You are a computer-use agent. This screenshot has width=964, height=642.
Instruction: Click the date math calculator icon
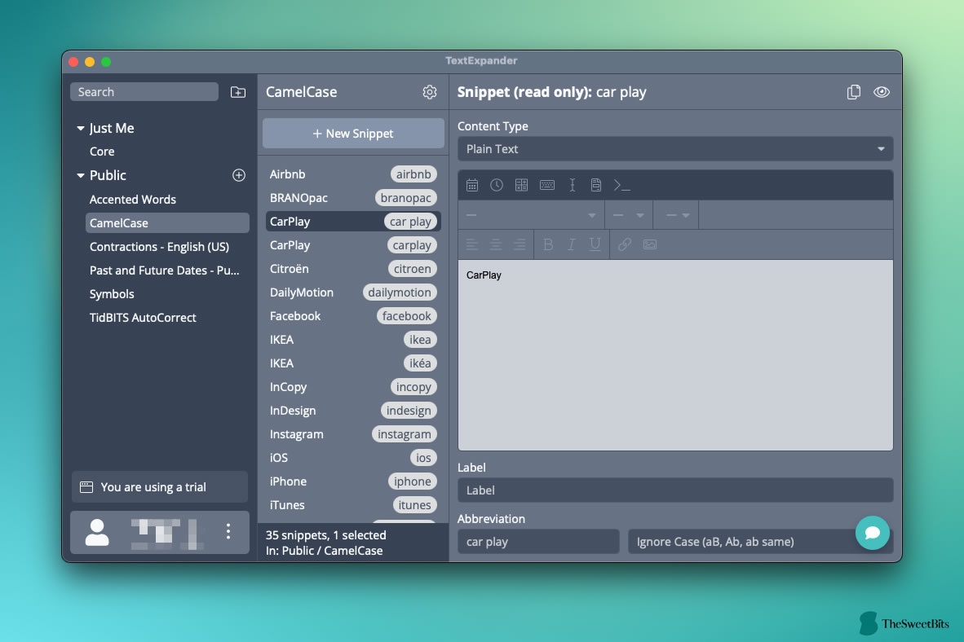521,185
